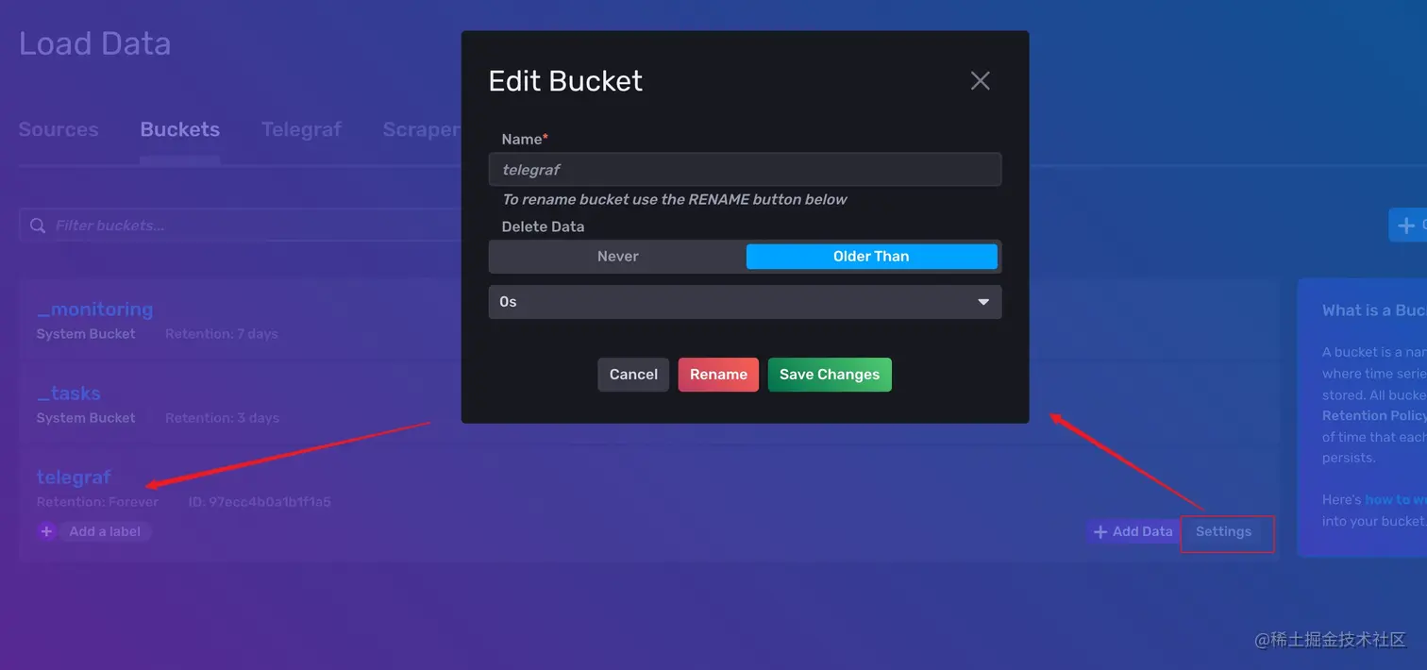Close the Edit Bucket dialog
Screen dimensions: 1427x670
(x=980, y=80)
